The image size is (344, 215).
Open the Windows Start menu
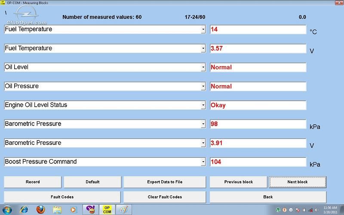pyautogui.click(x=7, y=210)
